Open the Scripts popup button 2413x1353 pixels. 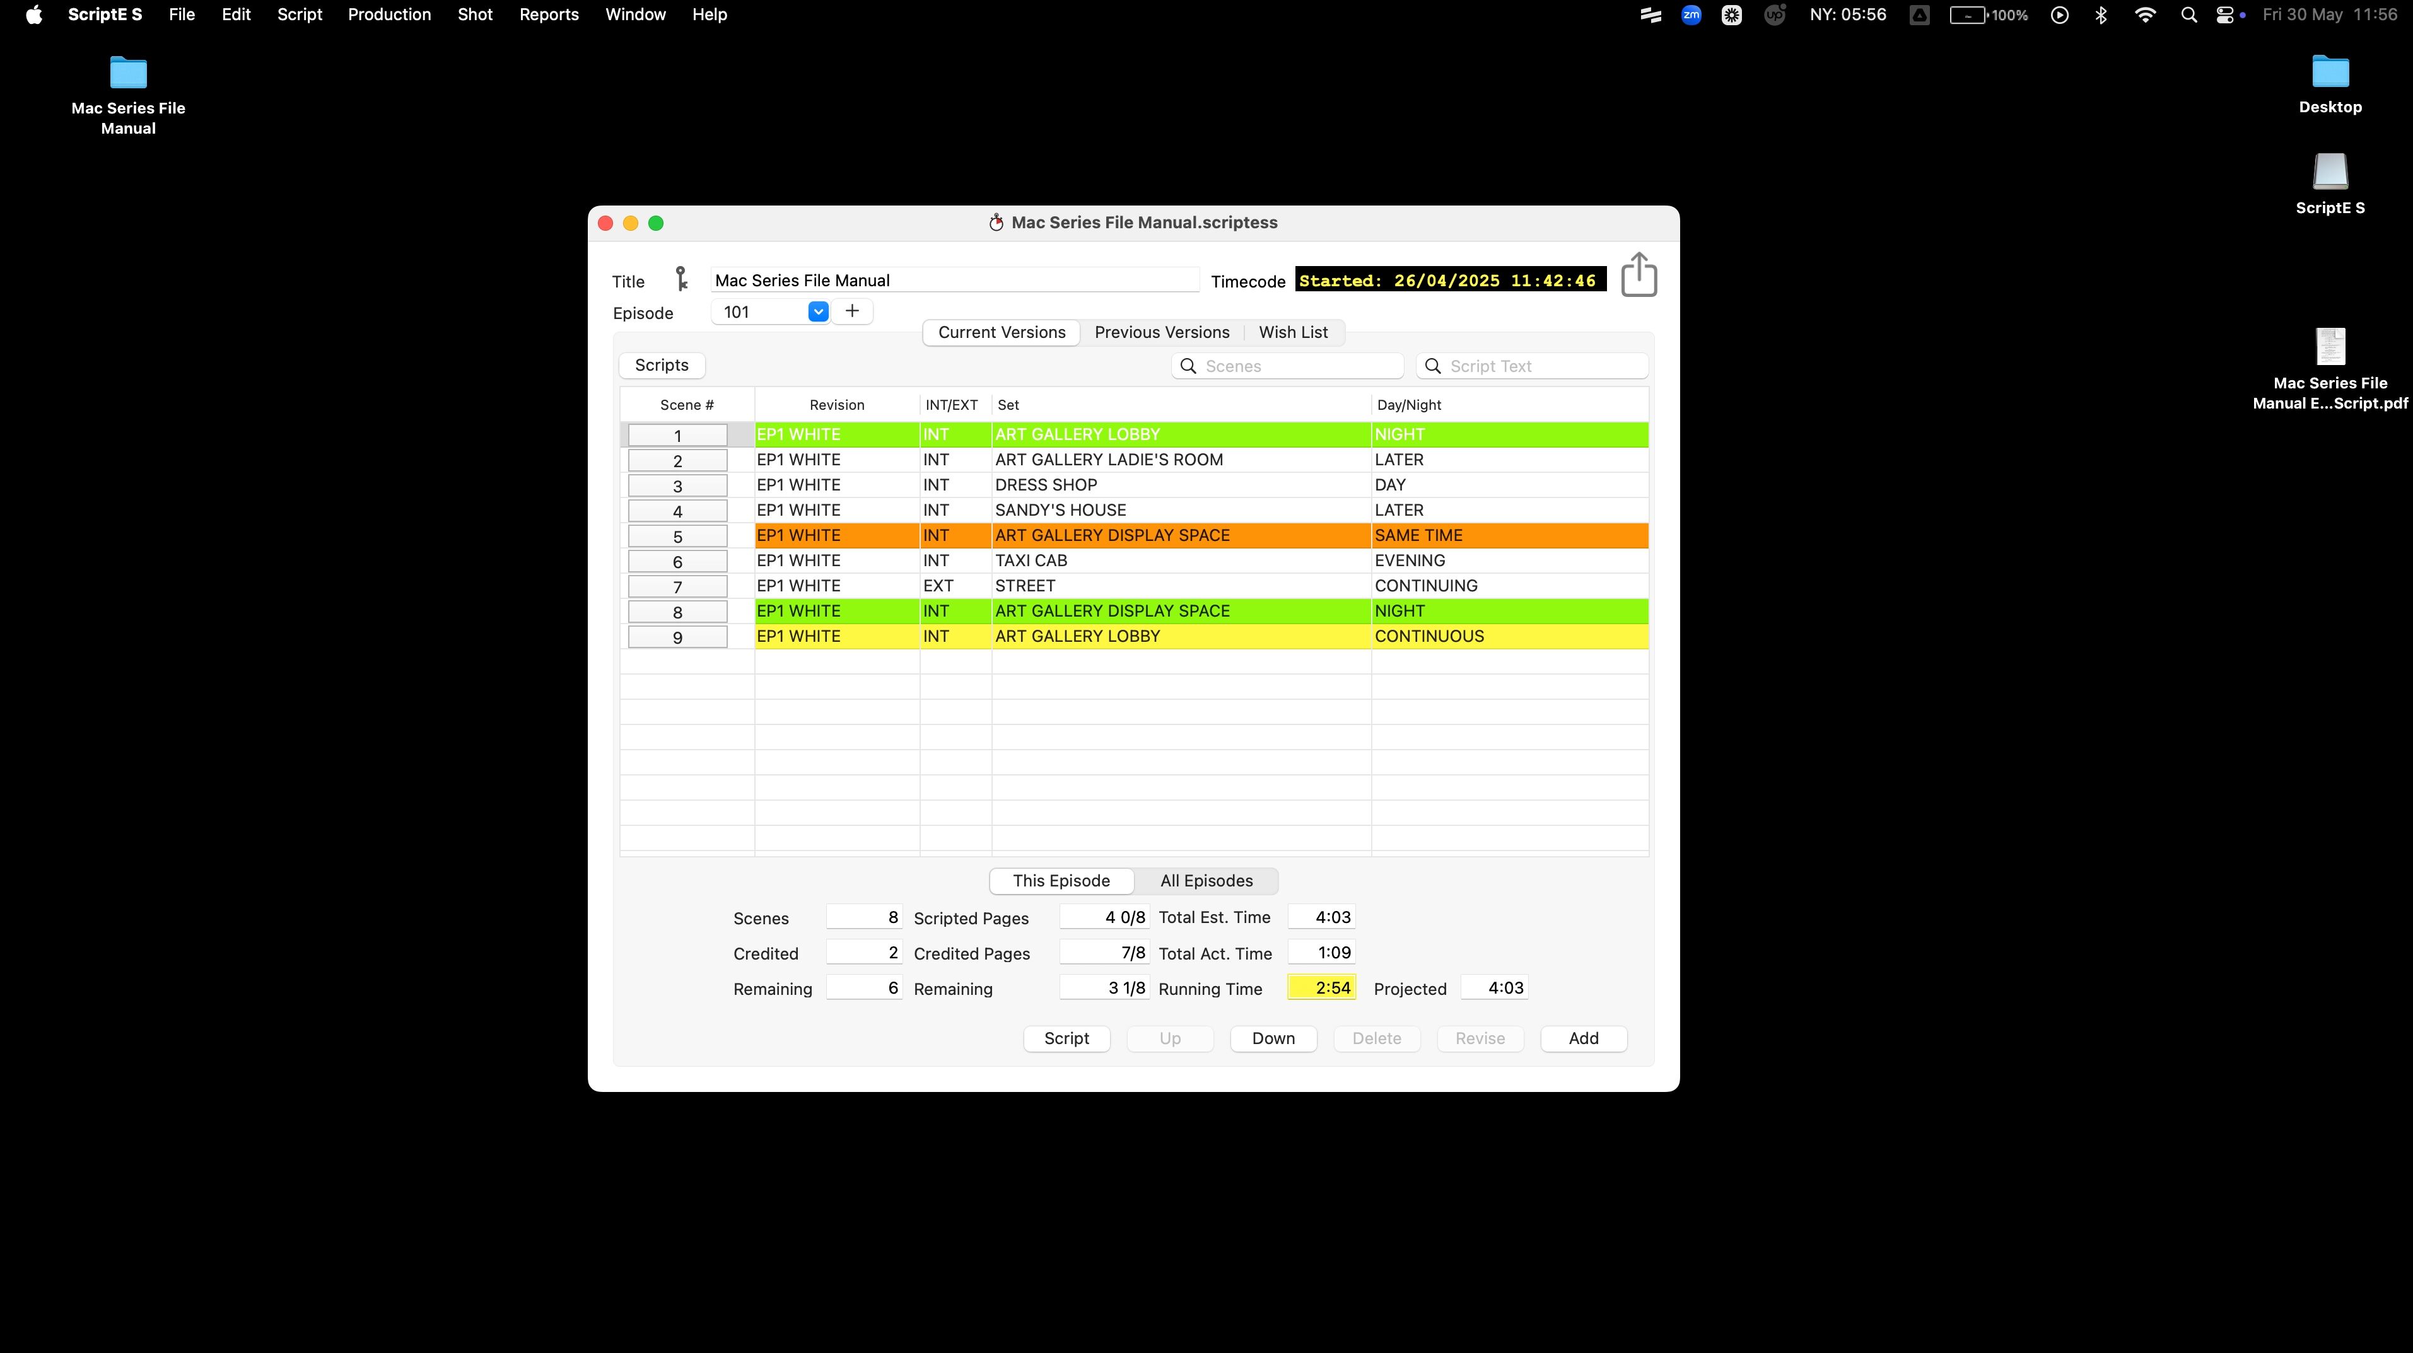click(x=662, y=365)
